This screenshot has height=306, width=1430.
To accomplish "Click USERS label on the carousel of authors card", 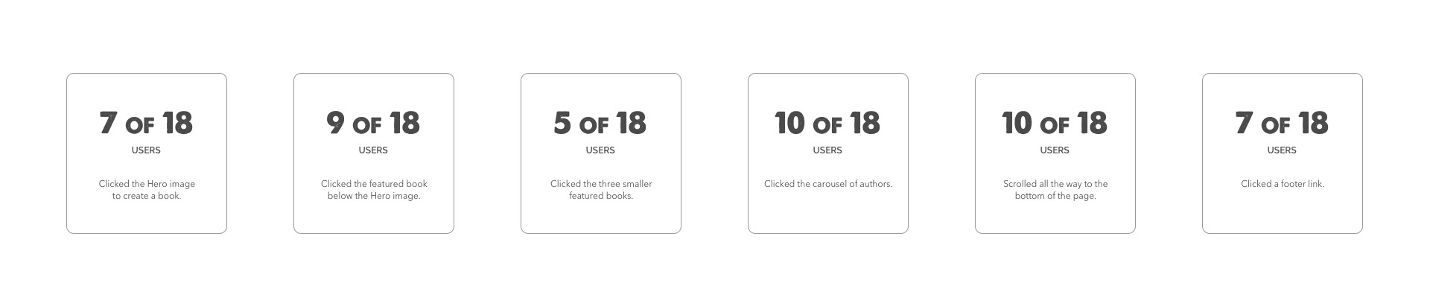I will (x=827, y=150).
